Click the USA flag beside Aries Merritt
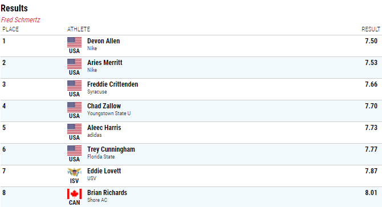This screenshot has width=382, height=207. (x=74, y=64)
